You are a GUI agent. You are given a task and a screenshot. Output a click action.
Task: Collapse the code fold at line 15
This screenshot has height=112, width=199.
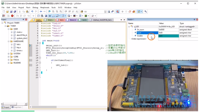click(40, 58)
